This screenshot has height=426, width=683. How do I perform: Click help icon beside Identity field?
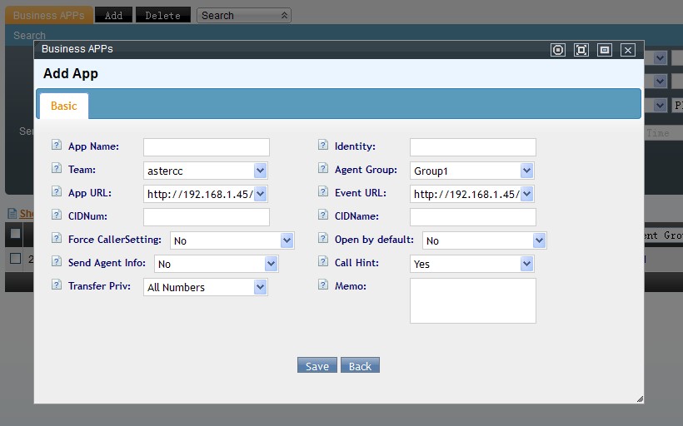tap(323, 145)
